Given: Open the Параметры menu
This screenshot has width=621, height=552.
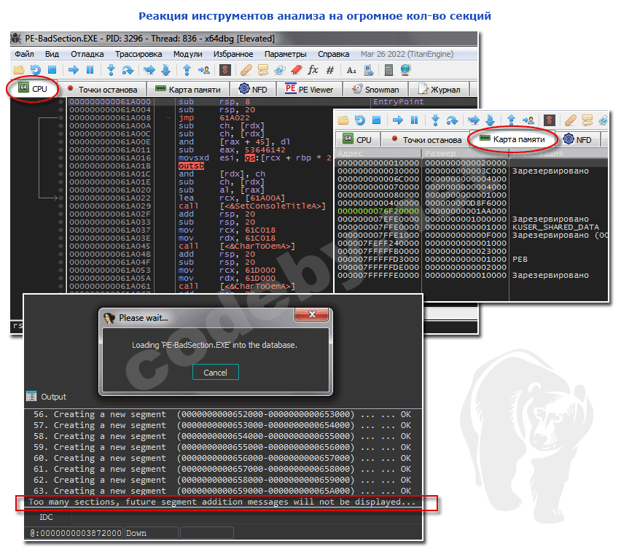Looking at the screenshot, I should [x=286, y=54].
